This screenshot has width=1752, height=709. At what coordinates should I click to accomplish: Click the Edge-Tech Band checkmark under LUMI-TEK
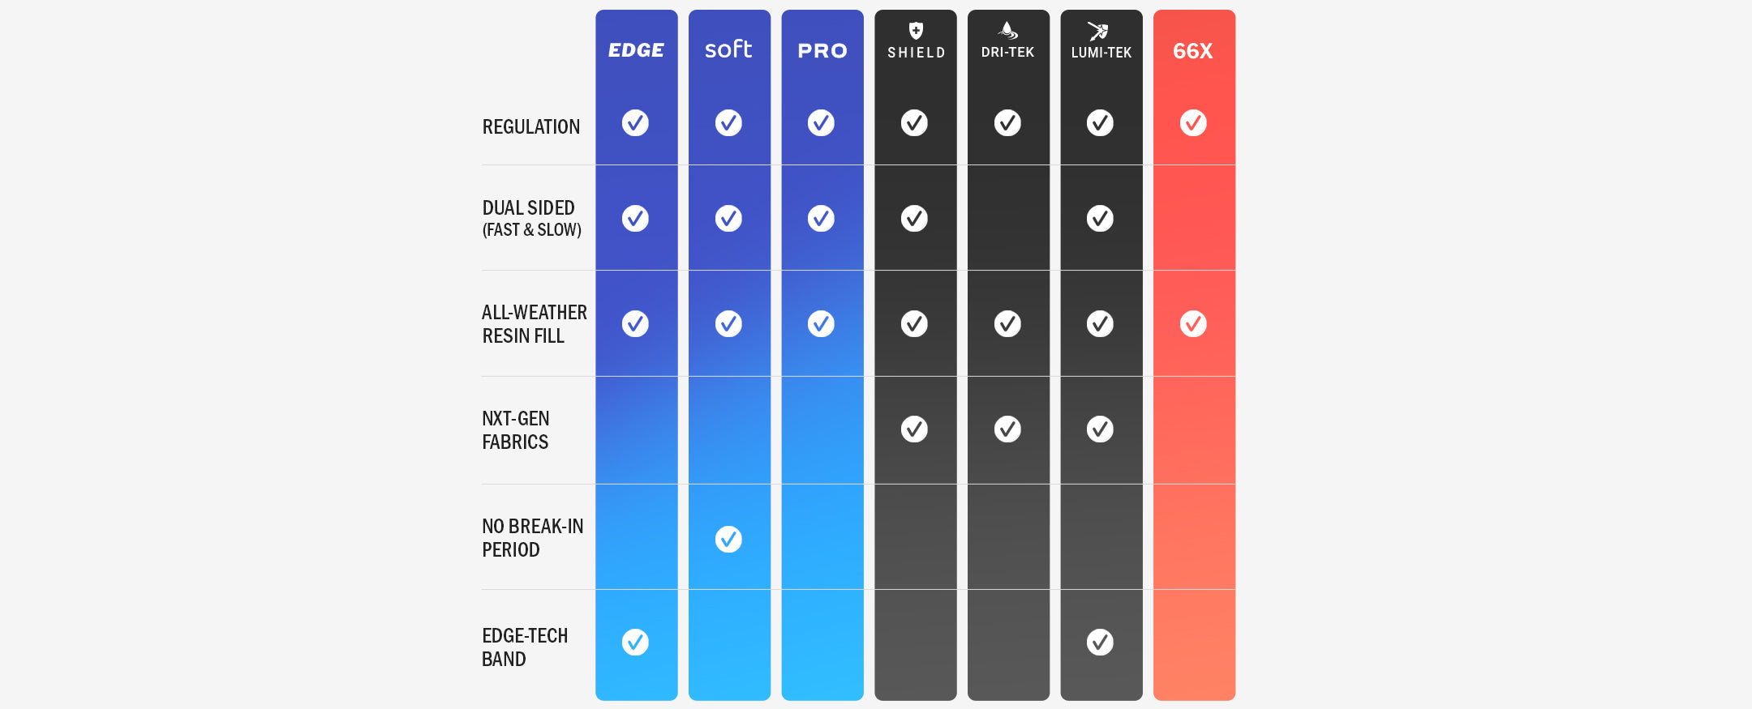(x=1100, y=642)
